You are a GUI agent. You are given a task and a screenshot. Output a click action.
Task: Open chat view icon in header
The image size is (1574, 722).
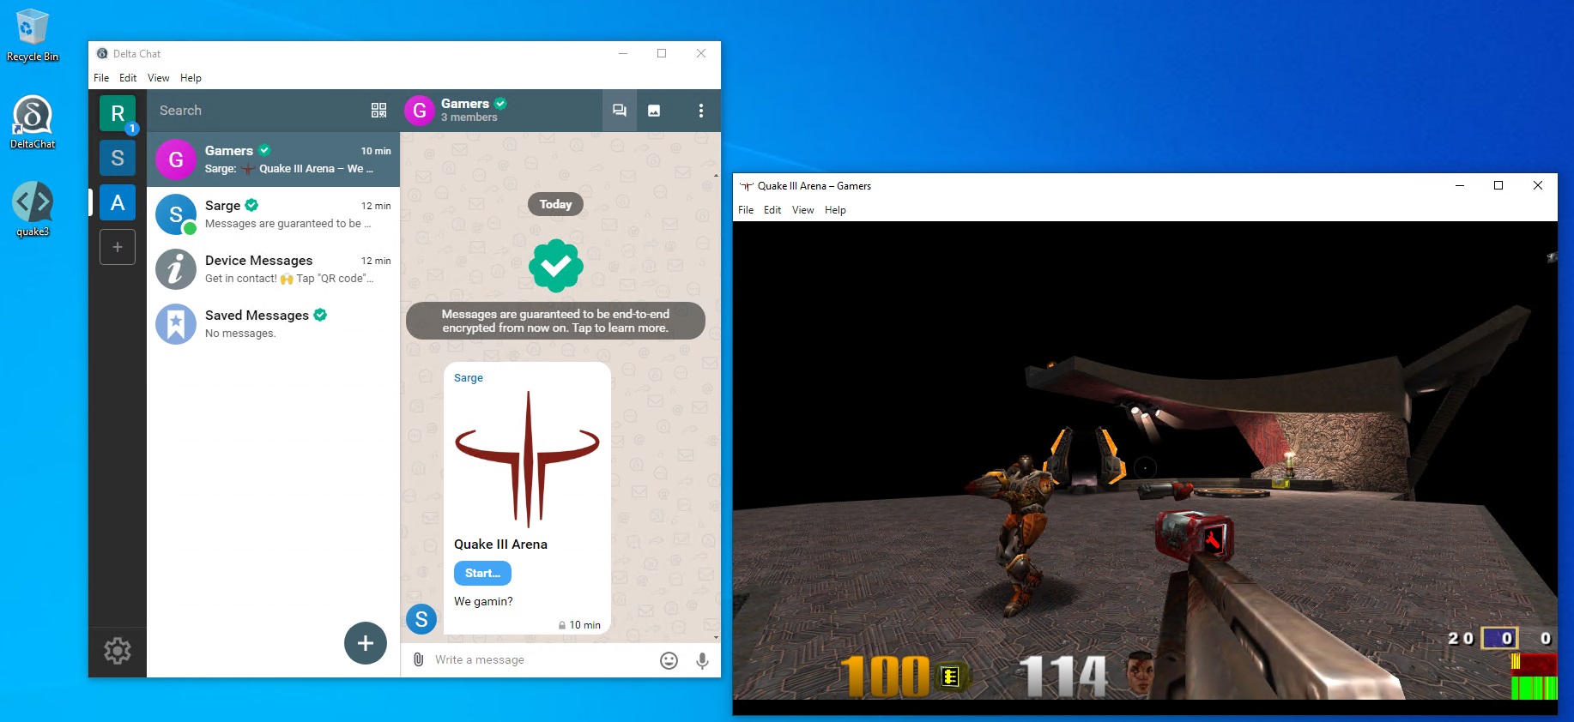point(619,111)
